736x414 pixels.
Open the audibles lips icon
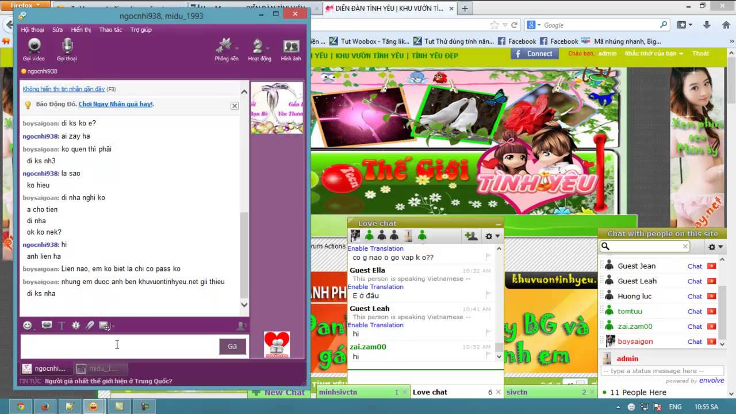(47, 325)
